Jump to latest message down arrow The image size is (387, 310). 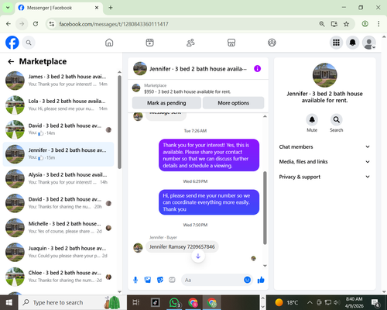[198, 256]
